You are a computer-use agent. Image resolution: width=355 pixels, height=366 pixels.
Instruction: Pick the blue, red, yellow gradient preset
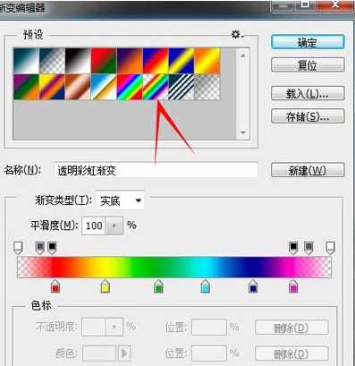coord(156,61)
